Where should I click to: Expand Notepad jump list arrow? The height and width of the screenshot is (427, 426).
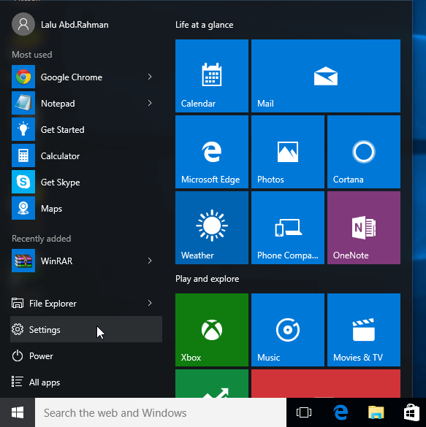pos(150,103)
